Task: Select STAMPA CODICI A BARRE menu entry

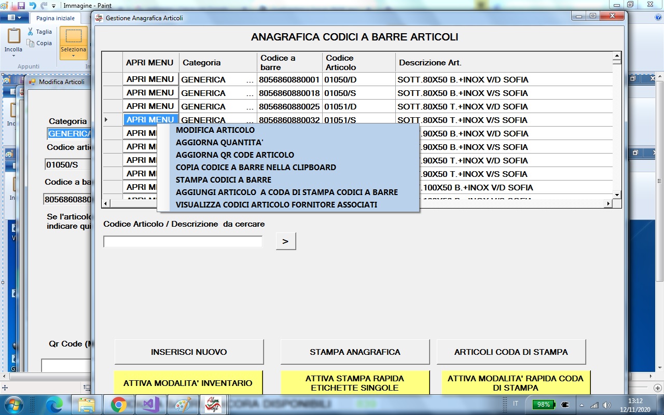Action: (224, 179)
